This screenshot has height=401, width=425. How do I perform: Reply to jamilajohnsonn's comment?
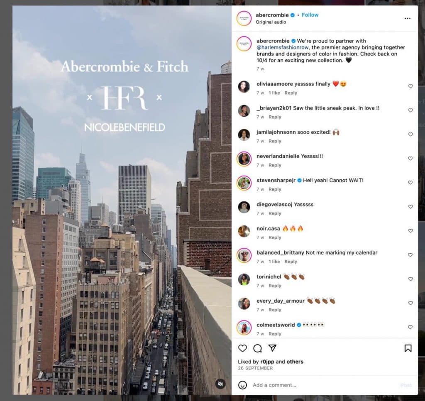pyautogui.click(x=275, y=141)
